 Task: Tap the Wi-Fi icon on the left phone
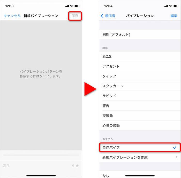72,6
